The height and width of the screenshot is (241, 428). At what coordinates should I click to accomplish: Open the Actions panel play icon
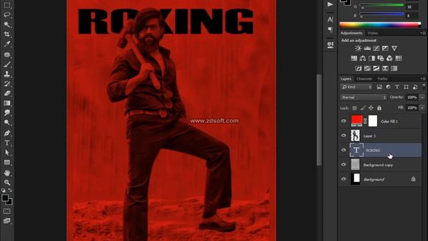(330, 5)
